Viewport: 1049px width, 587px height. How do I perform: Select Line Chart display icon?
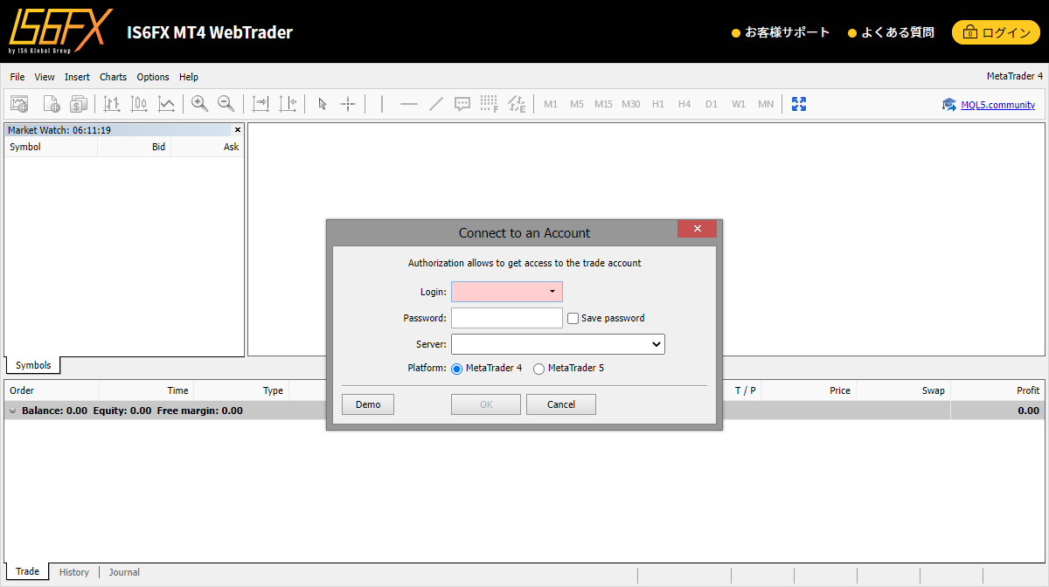point(166,104)
